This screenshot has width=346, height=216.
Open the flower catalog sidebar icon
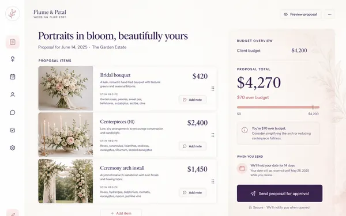click(13, 59)
